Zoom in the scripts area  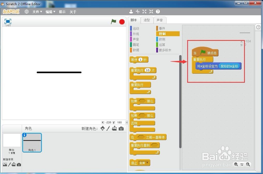248,164
